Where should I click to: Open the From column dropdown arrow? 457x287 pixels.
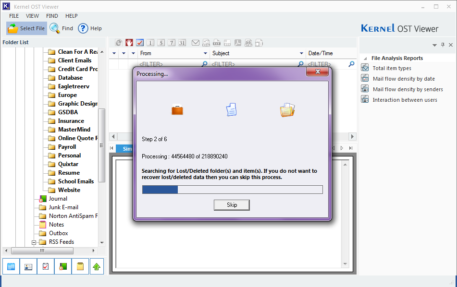coord(205,53)
